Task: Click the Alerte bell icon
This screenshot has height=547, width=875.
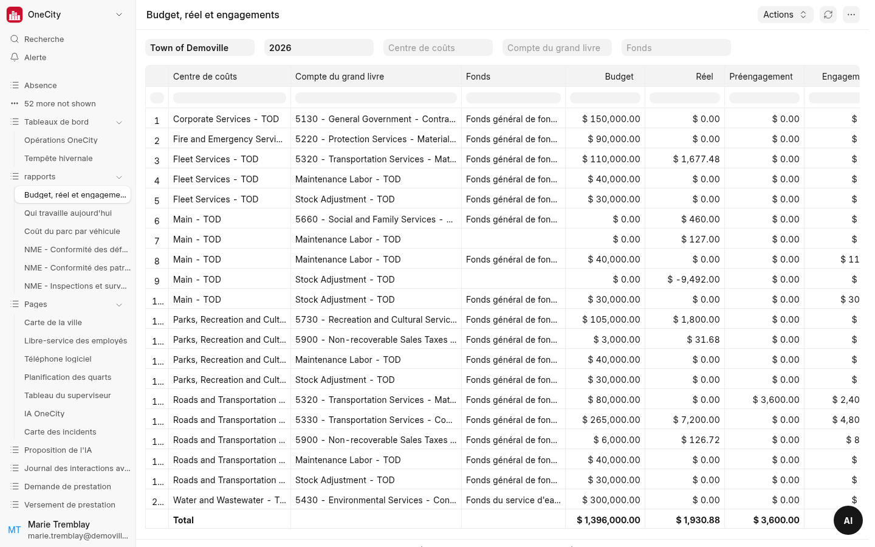Action: 15,57
